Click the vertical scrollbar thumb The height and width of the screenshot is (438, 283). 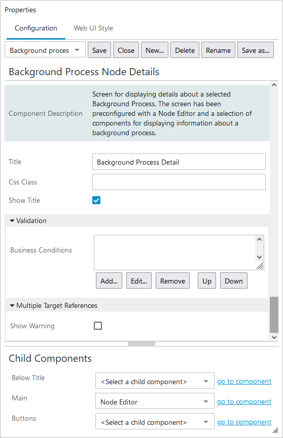pyautogui.click(x=274, y=315)
